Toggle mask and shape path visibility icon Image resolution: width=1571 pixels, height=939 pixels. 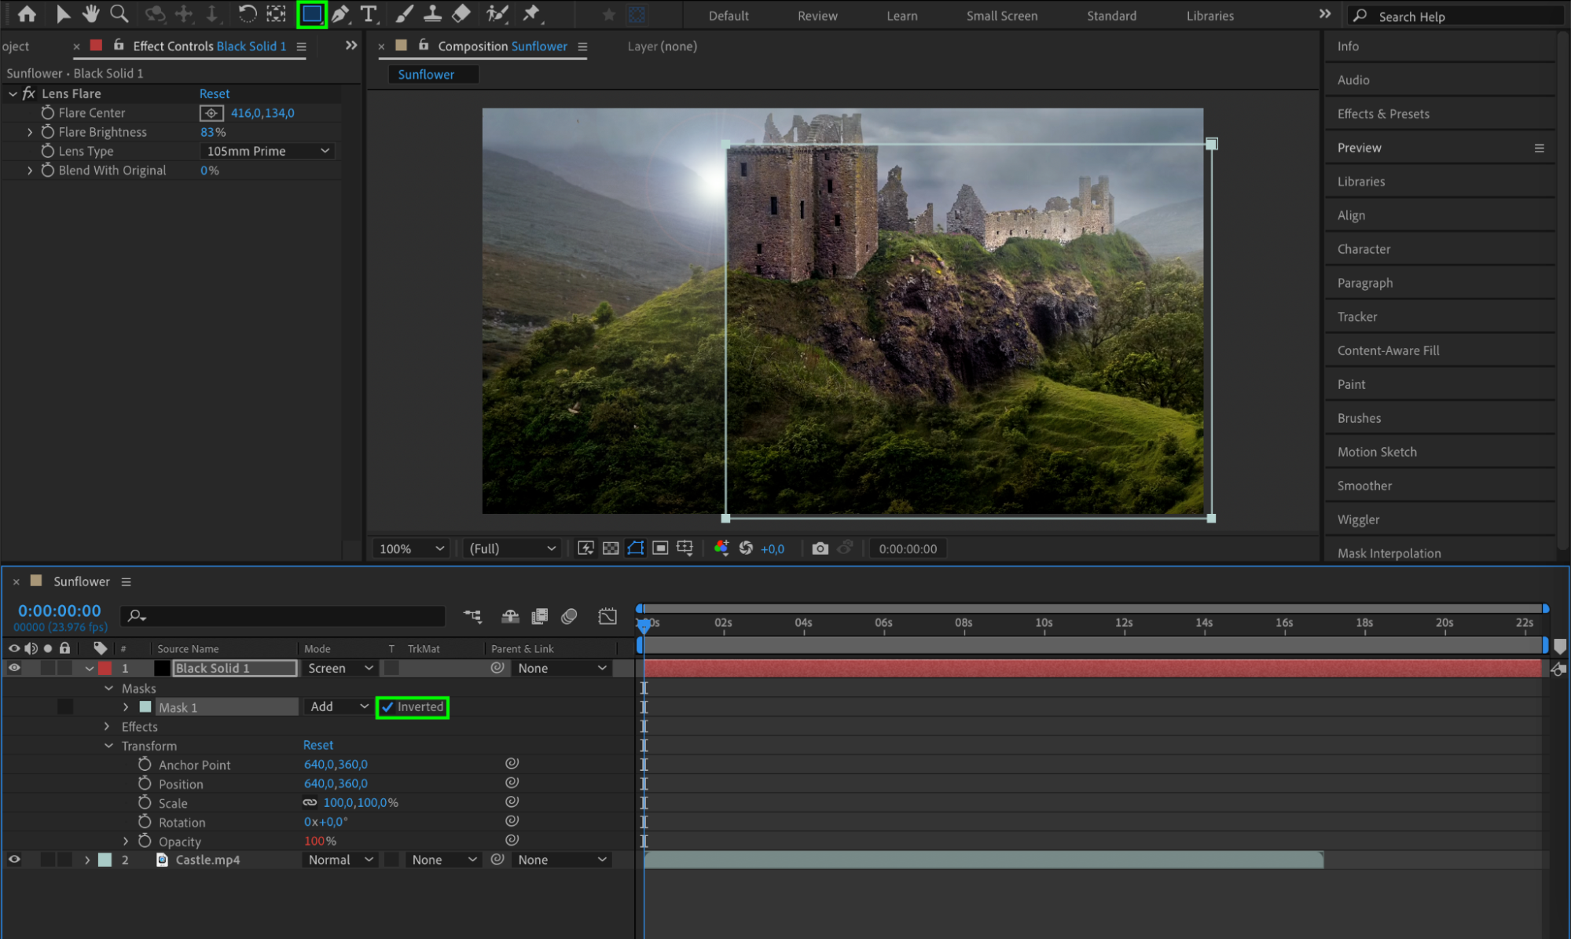tap(635, 548)
